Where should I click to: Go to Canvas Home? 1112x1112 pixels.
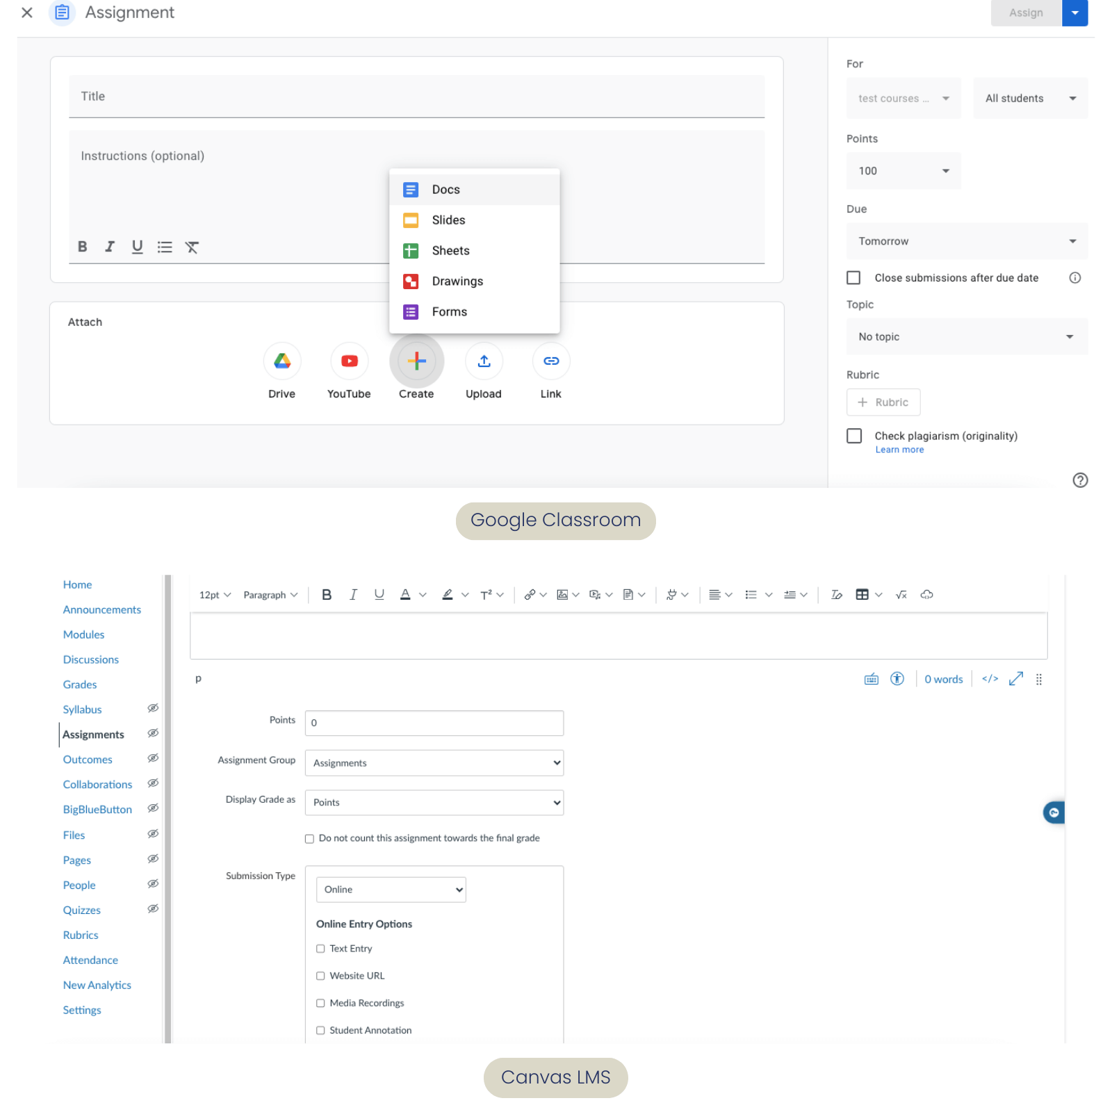(x=77, y=584)
